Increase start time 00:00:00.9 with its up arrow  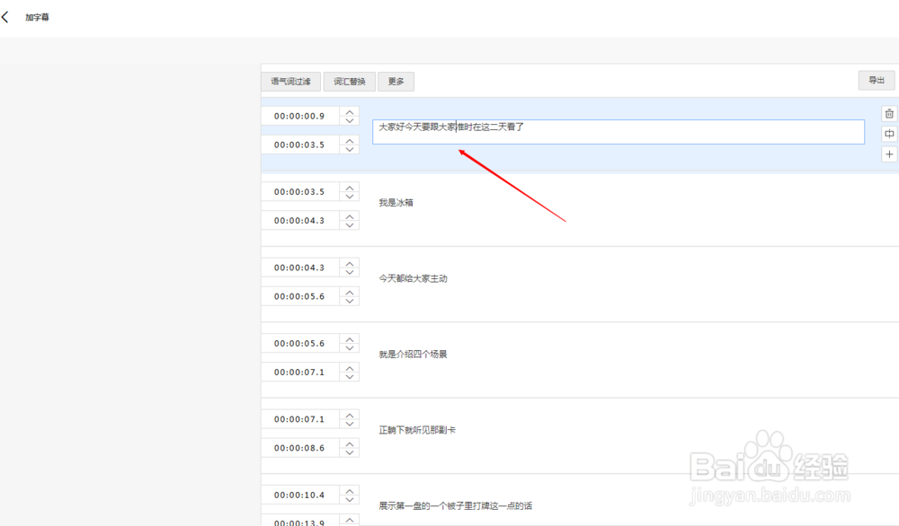point(350,111)
